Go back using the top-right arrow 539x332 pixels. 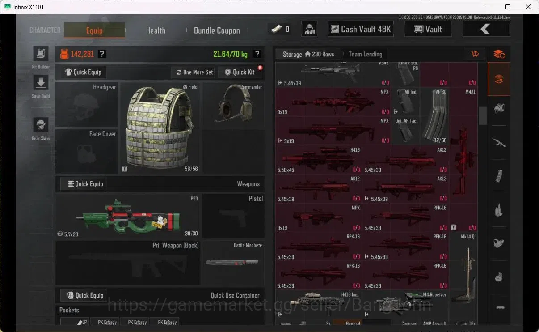486,30
